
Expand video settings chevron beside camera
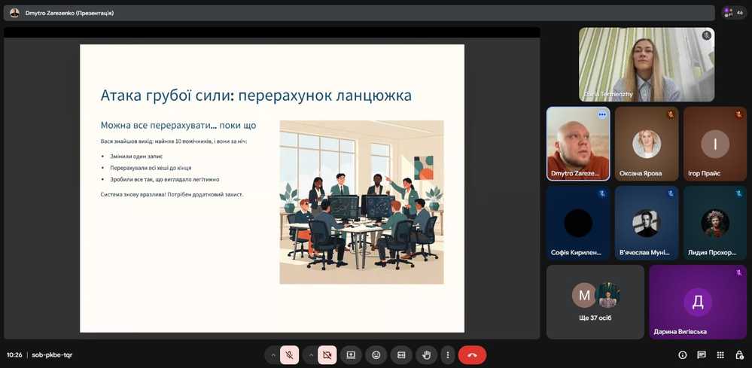[x=311, y=354]
